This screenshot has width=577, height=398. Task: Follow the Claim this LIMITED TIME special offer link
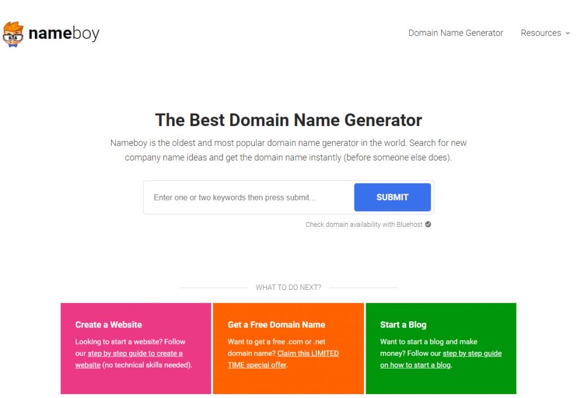[x=308, y=354]
